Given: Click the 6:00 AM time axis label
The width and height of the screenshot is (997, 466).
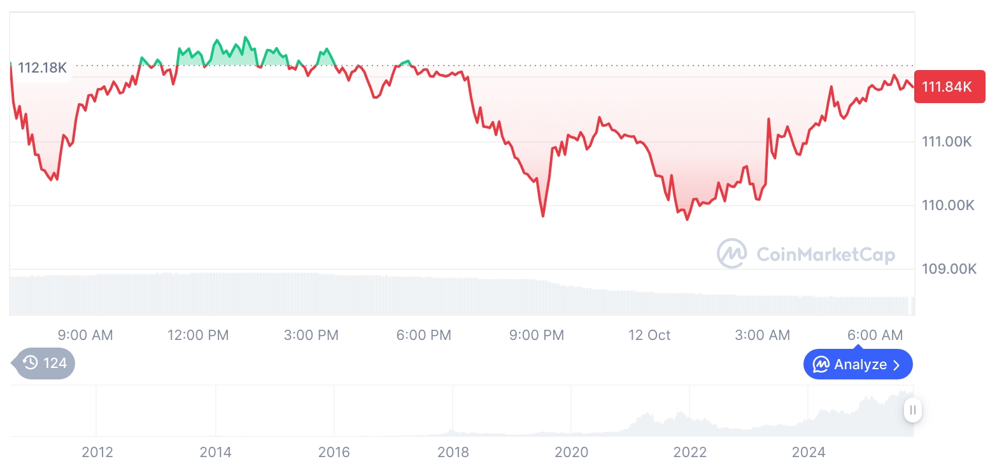Looking at the screenshot, I should click(875, 335).
